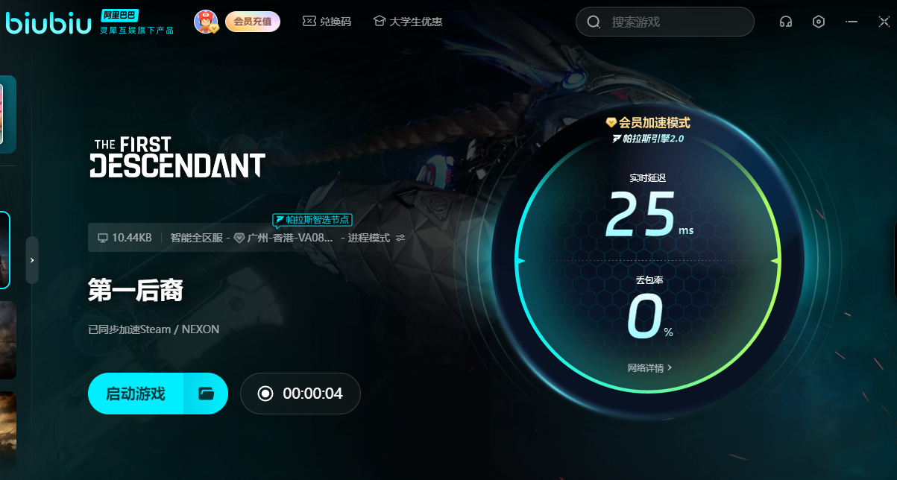Screen dimensions: 897x480
Task: Click the 帕拉斯智选节点 tag
Action: 312,220
